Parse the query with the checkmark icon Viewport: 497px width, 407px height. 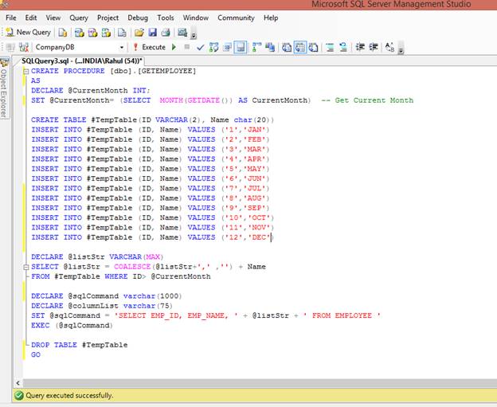(x=200, y=47)
